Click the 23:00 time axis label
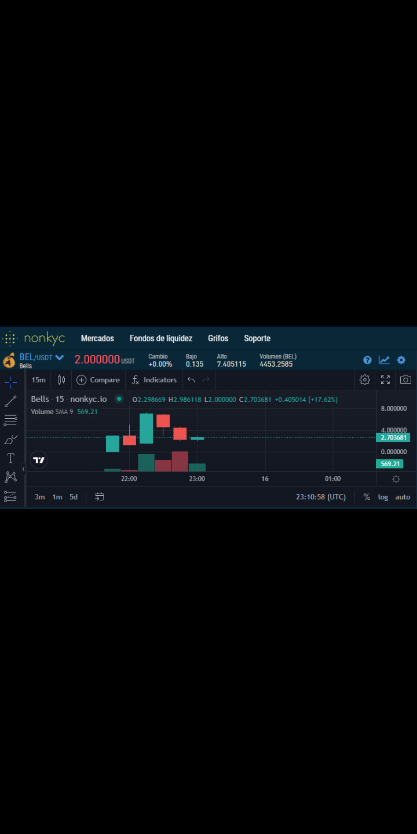The image size is (417, 834). [x=197, y=479]
